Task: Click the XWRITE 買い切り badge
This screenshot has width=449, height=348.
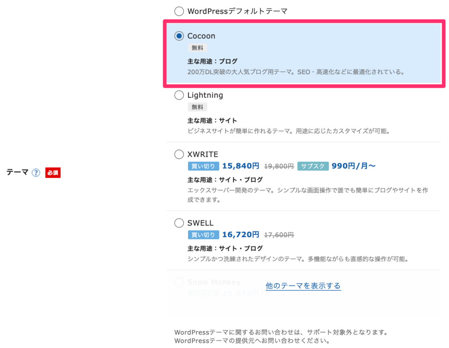Action: 203,166
